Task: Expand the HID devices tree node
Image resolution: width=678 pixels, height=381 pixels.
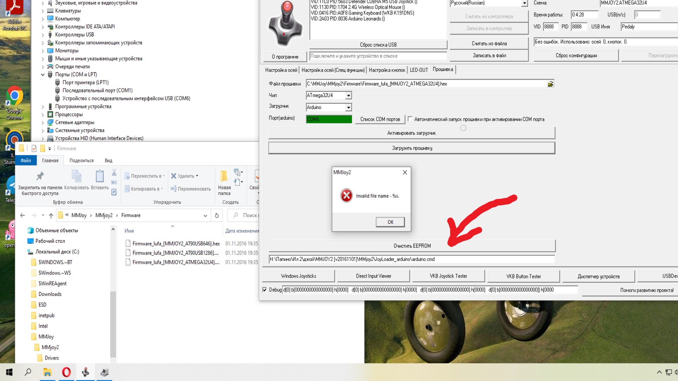Action: pos(43,139)
